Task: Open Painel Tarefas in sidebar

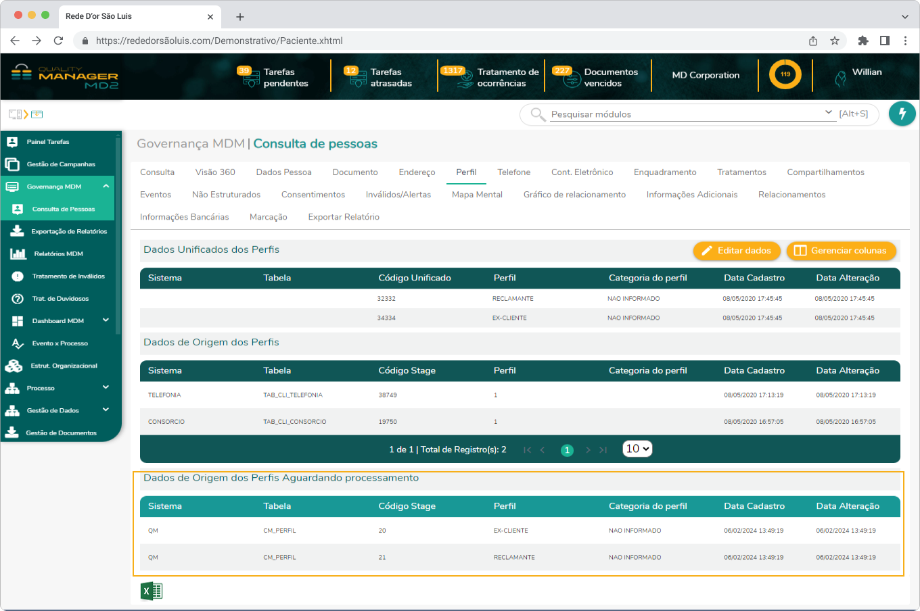Action: [x=48, y=142]
